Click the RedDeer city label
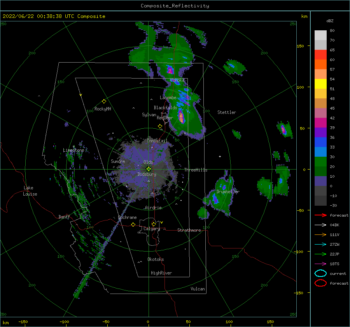 [165, 118]
